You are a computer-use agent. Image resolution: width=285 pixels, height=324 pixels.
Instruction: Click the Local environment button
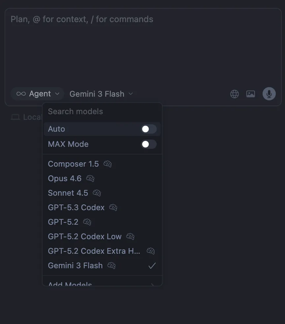[27, 117]
